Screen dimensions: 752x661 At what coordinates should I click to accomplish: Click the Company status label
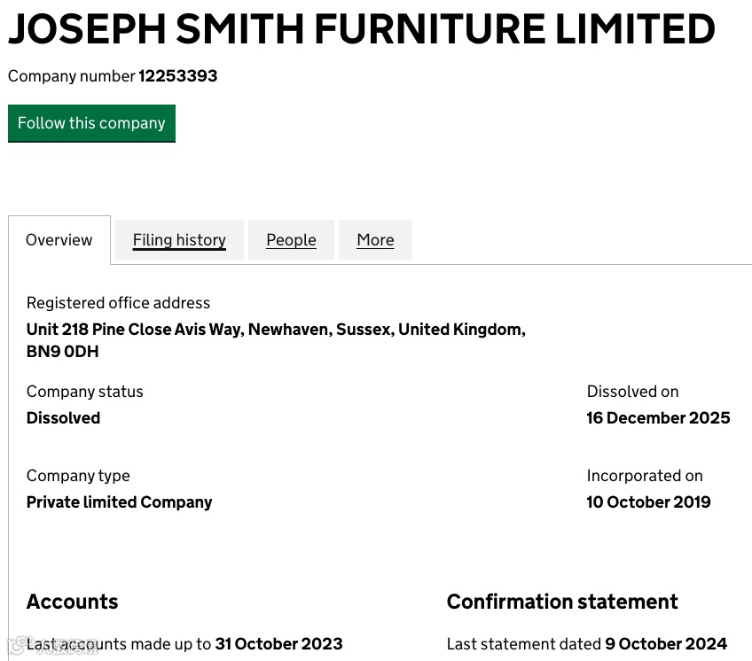click(x=84, y=392)
